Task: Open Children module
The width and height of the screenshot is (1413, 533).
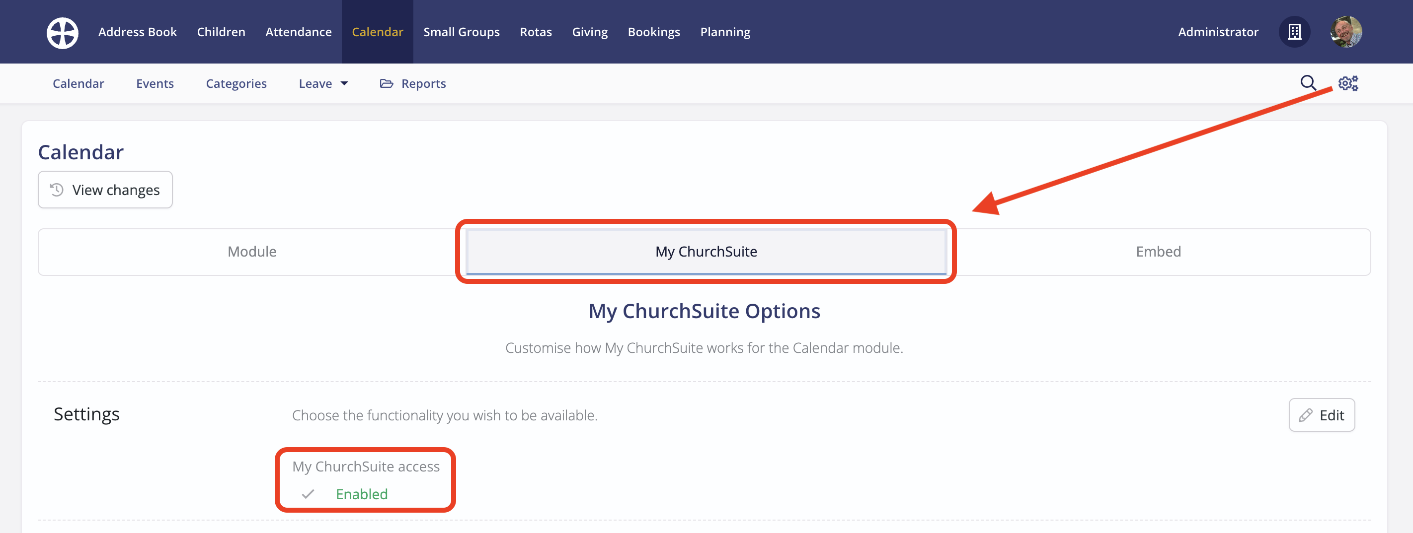Action: point(221,32)
